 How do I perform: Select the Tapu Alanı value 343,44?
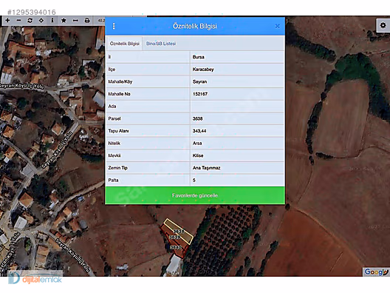[x=237, y=131]
